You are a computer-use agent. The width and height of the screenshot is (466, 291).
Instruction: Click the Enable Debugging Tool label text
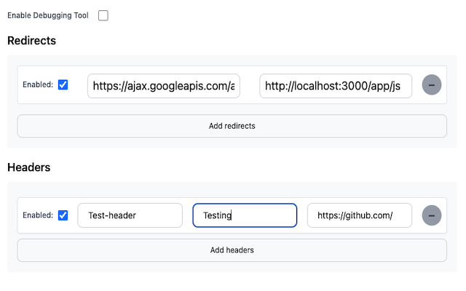[x=48, y=15]
